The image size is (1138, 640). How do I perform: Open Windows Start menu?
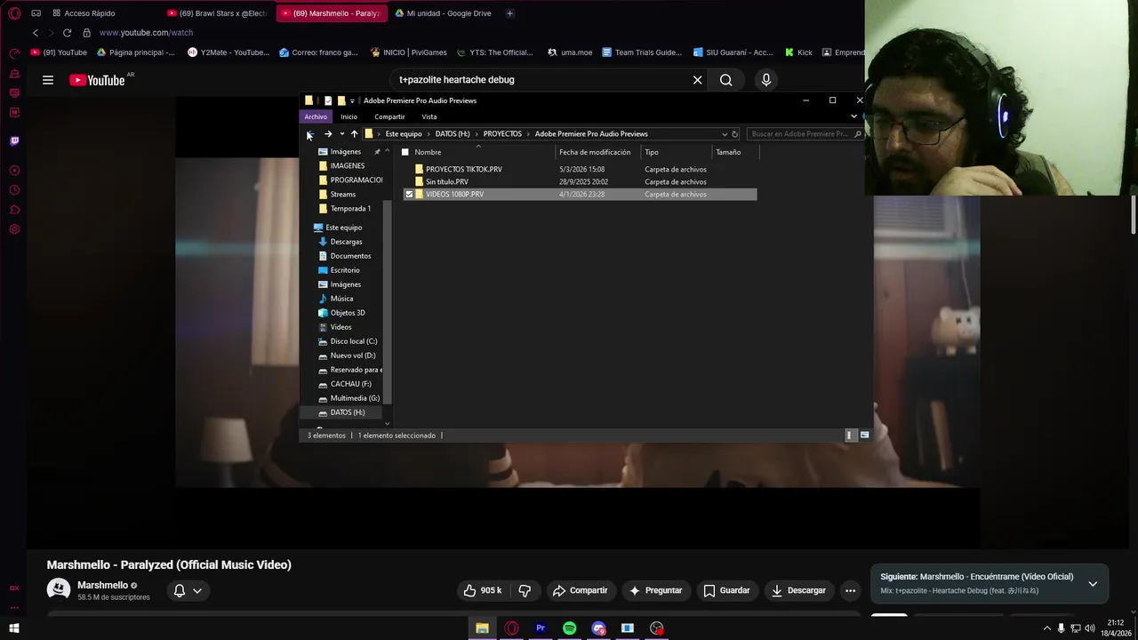tap(14, 628)
